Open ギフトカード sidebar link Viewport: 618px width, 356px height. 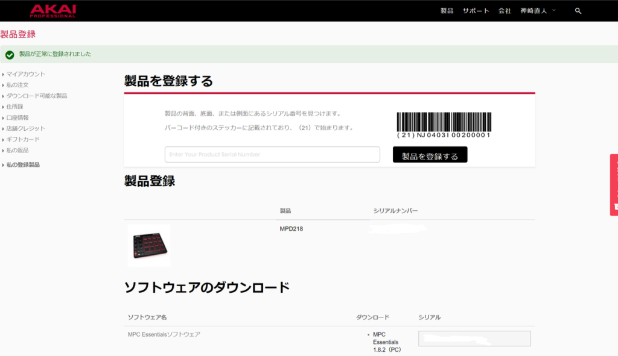click(x=23, y=140)
